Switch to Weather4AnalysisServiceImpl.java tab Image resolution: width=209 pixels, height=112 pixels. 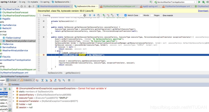click(x=55, y=6)
